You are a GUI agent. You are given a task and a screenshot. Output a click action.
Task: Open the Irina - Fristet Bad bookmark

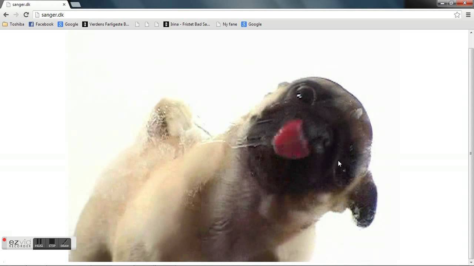pyautogui.click(x=187, y=24)
